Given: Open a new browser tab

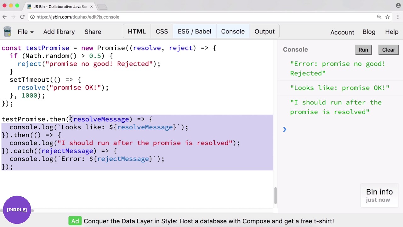Looking at the screenshot, I should coord(102,7).
